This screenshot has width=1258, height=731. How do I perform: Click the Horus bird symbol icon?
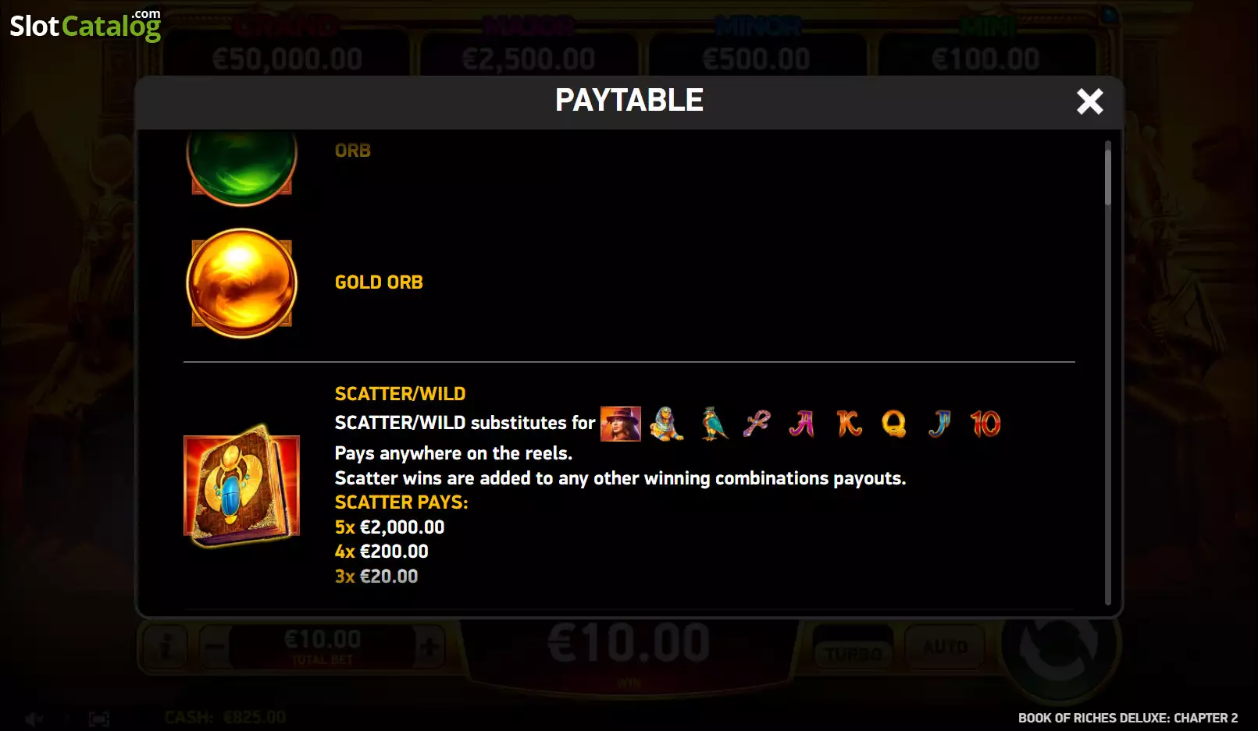tap(713, 424)
